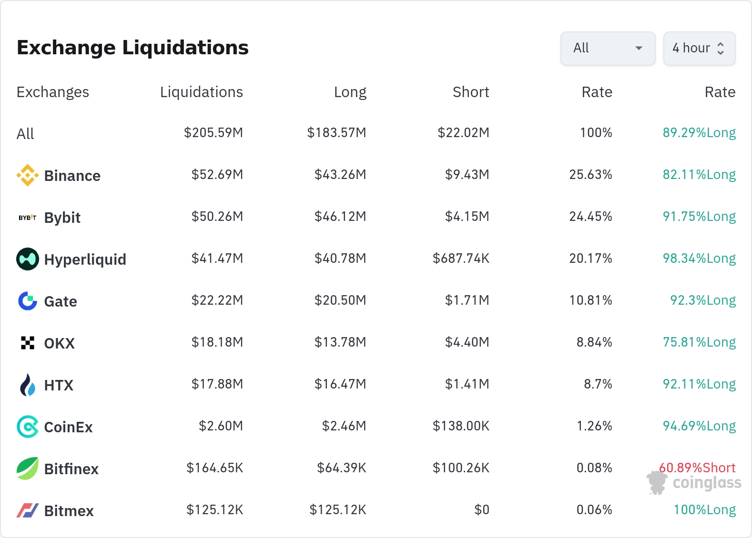
Task: Click the Binance logo icon
Action: click(x=28, y=175)
